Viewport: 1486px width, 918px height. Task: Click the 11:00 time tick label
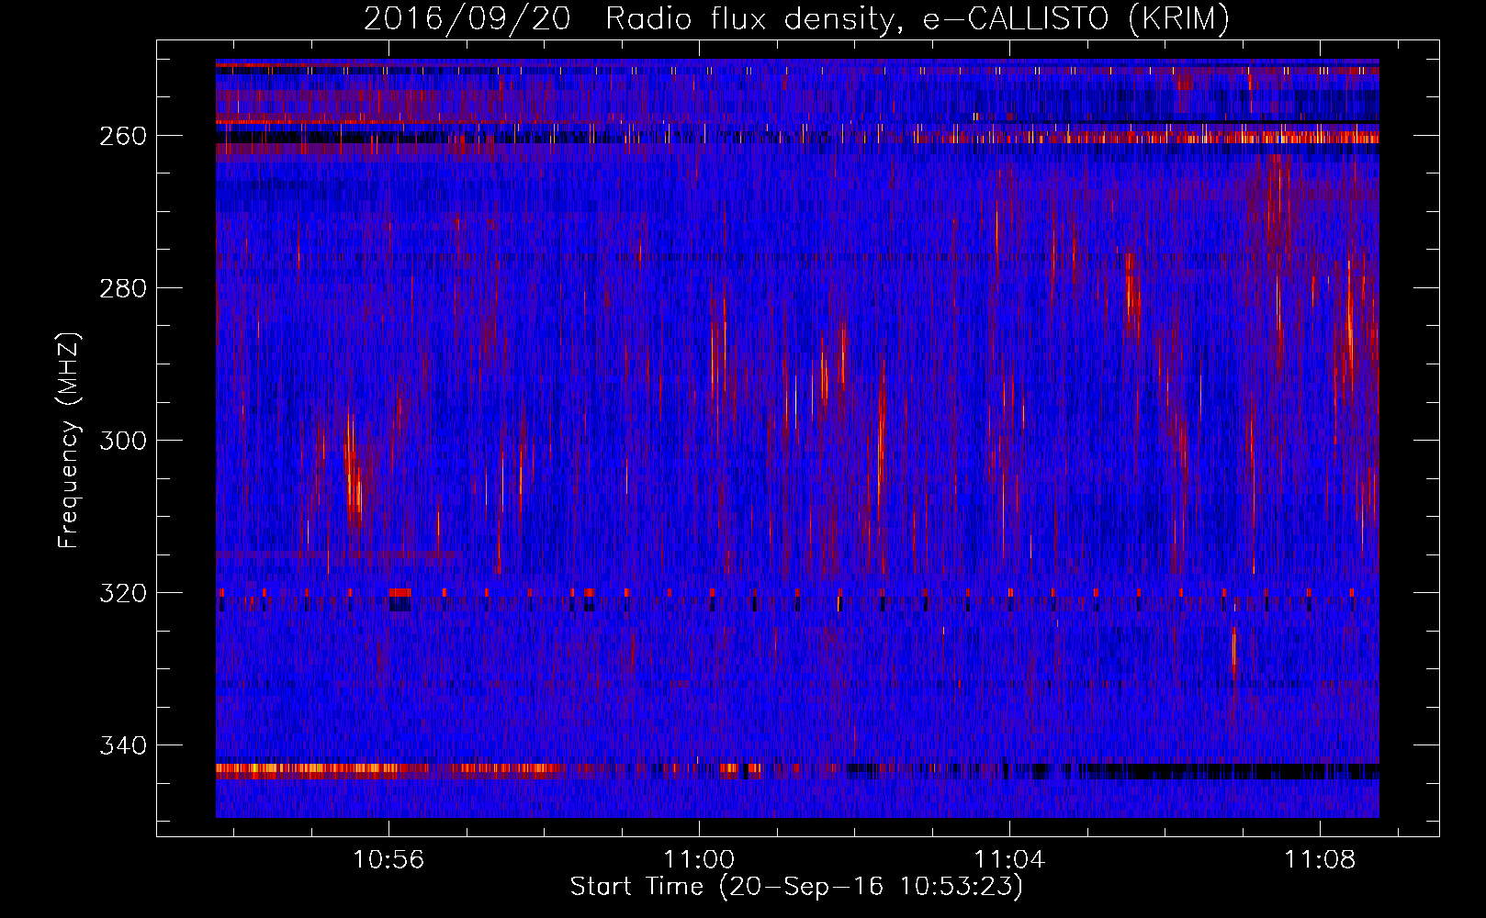pyautogui.click(x=699, y=860)
